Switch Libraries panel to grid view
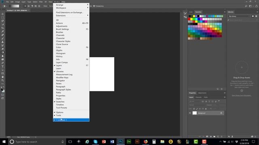259x145 pixels. [x=253, y=16]
